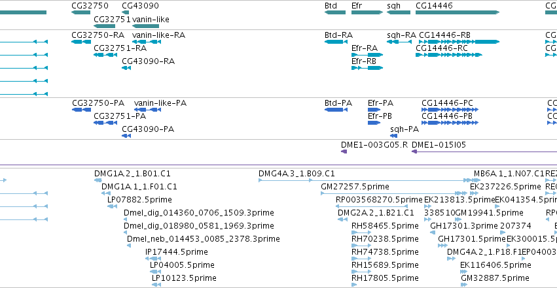Select EST RH70238.5prime
The image size is (557, 288).
(x=361, y=246)
